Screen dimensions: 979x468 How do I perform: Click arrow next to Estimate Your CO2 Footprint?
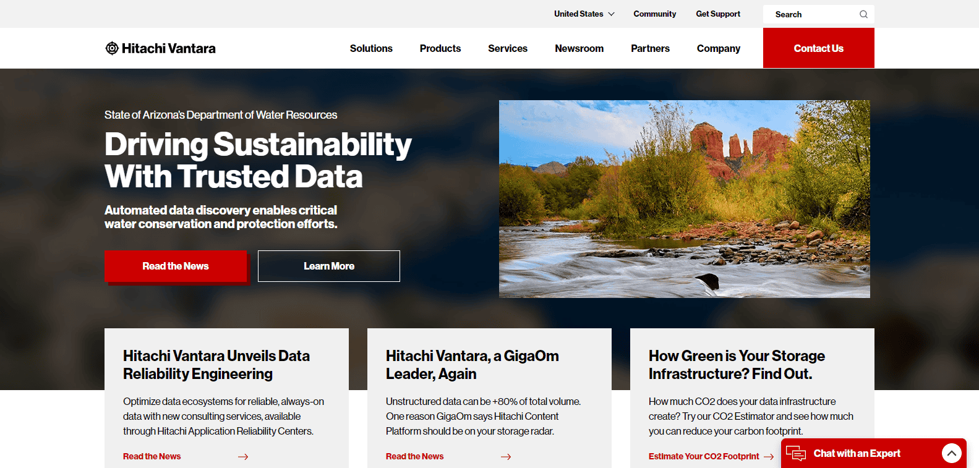(x=769, y=456)
